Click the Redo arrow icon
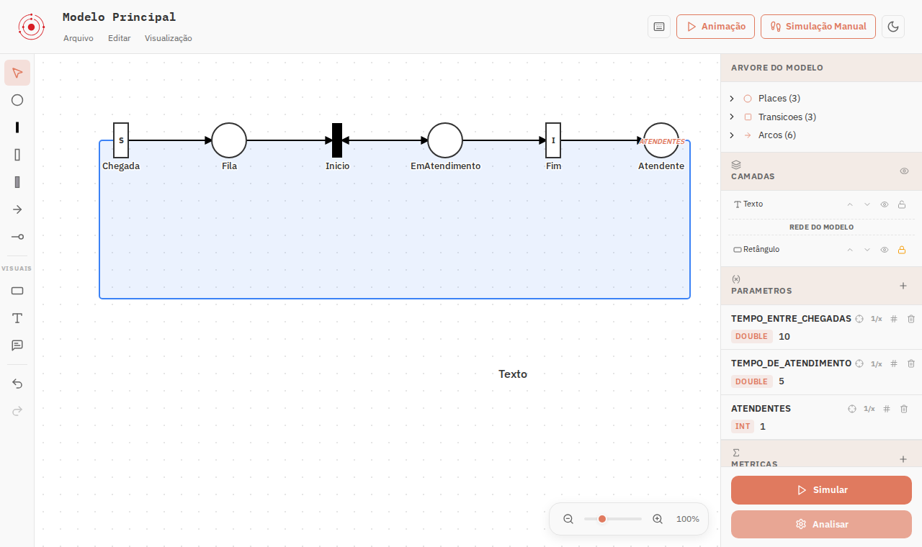This screenshot has width=922, height=547. (17, 411)
